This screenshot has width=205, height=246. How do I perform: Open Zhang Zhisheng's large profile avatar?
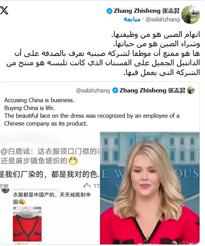[x=191, y=15]
